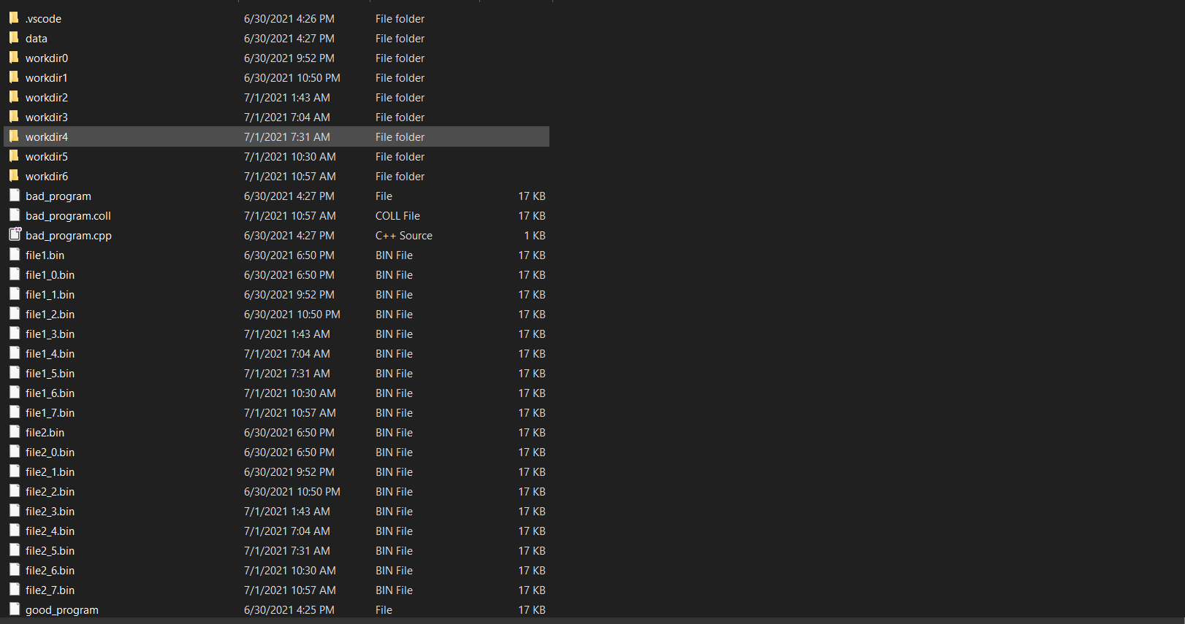The height and width of the screenshot is (624, 1185).
Task: Select the workdir3 folder name
Action: tap(47, 118)
